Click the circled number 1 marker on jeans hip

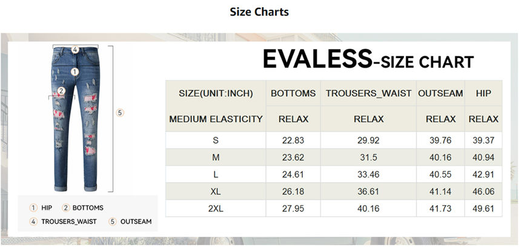pos(75,71)
